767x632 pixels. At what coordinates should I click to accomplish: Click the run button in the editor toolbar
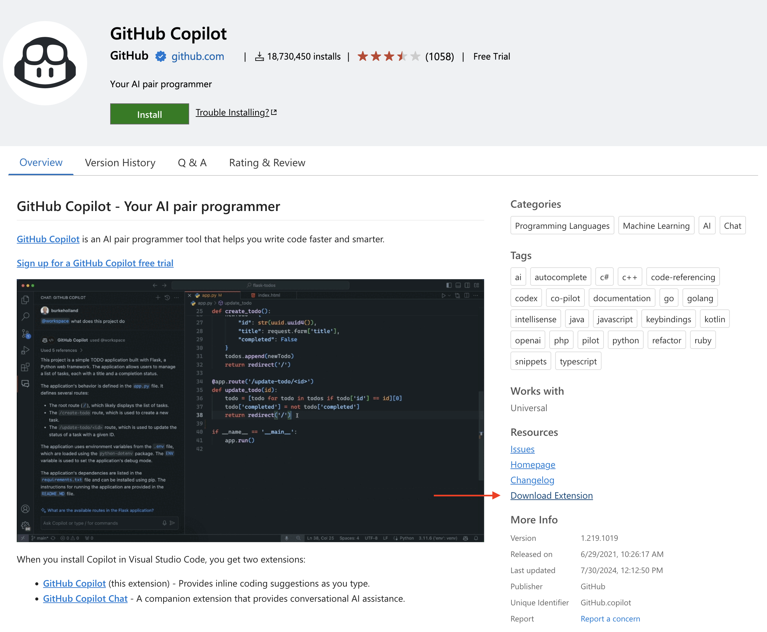pos(444,296)
